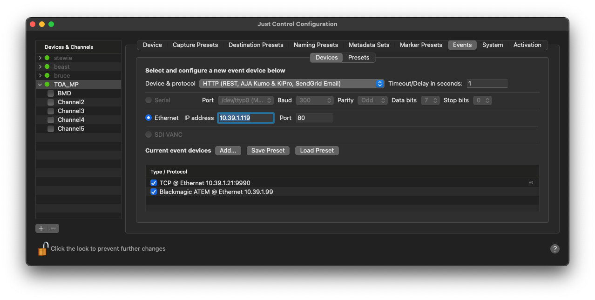Click the Timeout/Delay in seconds field

click(487, 84)
